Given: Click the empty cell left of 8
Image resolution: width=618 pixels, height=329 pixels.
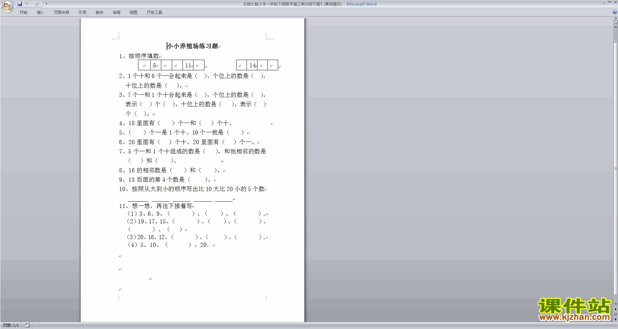Looking at the screenshot, I should [x=145, y=65].
